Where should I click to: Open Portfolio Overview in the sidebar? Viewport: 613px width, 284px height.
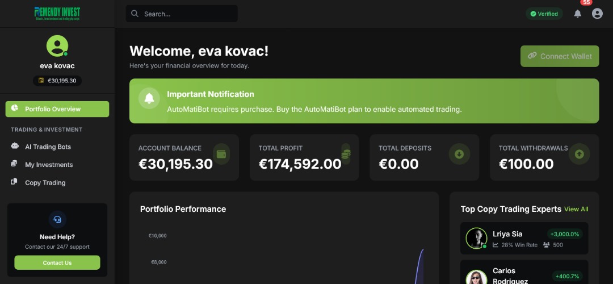click(x=57, y=109)
